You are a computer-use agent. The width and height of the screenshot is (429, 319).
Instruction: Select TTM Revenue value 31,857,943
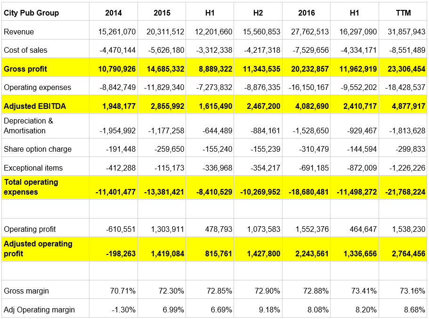406,32
